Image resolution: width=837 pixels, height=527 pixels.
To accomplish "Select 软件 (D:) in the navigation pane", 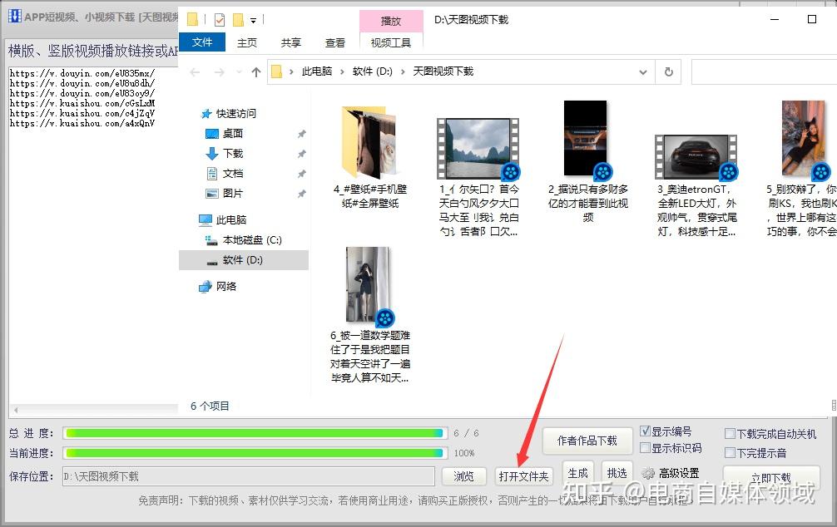I will (x=244, y=260).
